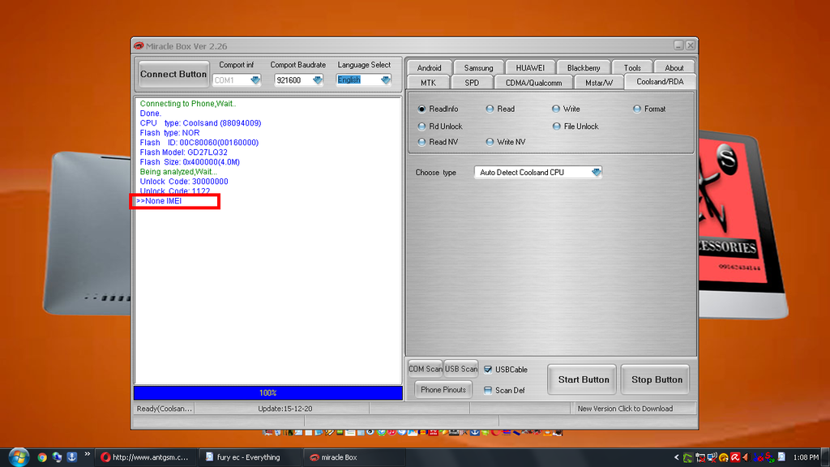Open the Comport Baudrate dropdown
Viewport: 830px width, 467px height.
click(317, 80)
